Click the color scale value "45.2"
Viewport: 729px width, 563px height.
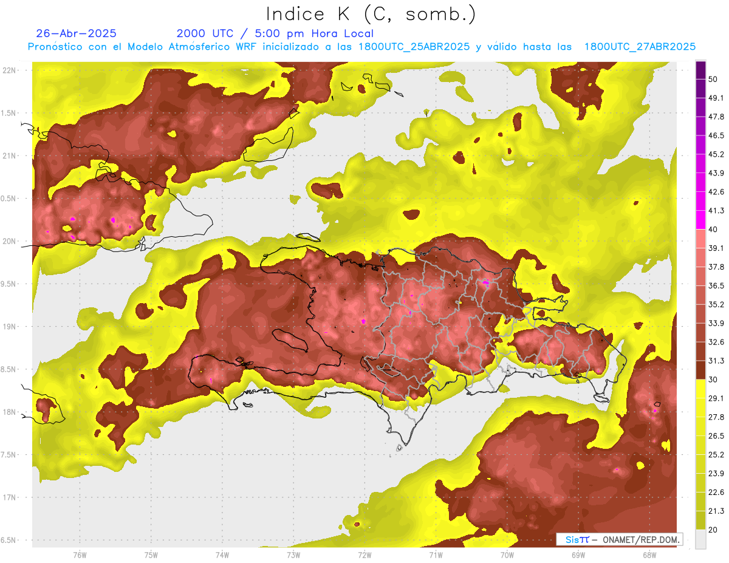coord(716,154)
